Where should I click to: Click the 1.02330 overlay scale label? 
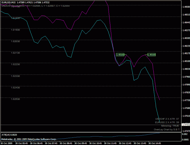click(16, 76)
